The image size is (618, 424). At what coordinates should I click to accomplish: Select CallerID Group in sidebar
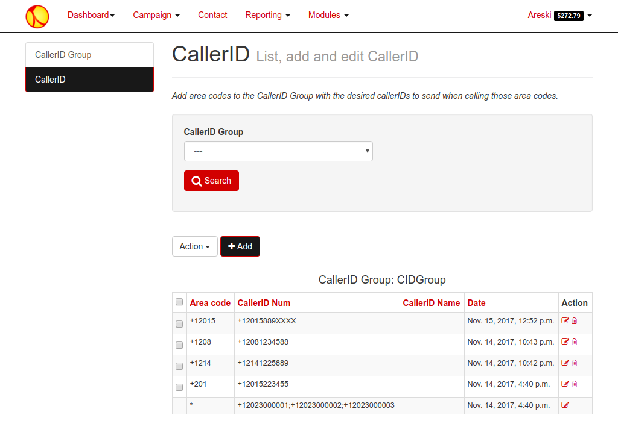click(89, 55)
